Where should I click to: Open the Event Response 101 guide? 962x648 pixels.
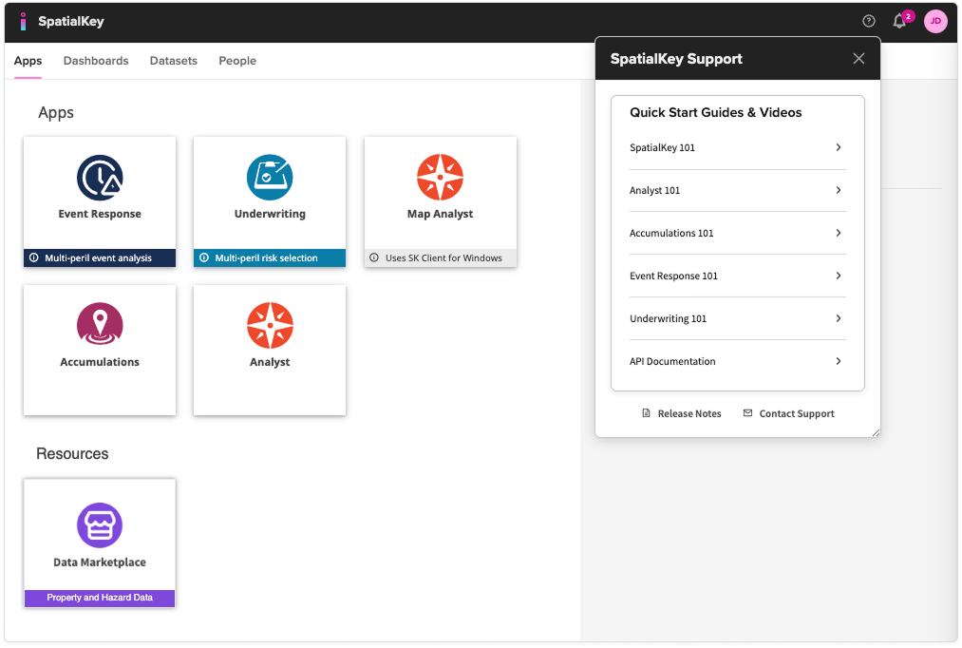tap(737, 276)
